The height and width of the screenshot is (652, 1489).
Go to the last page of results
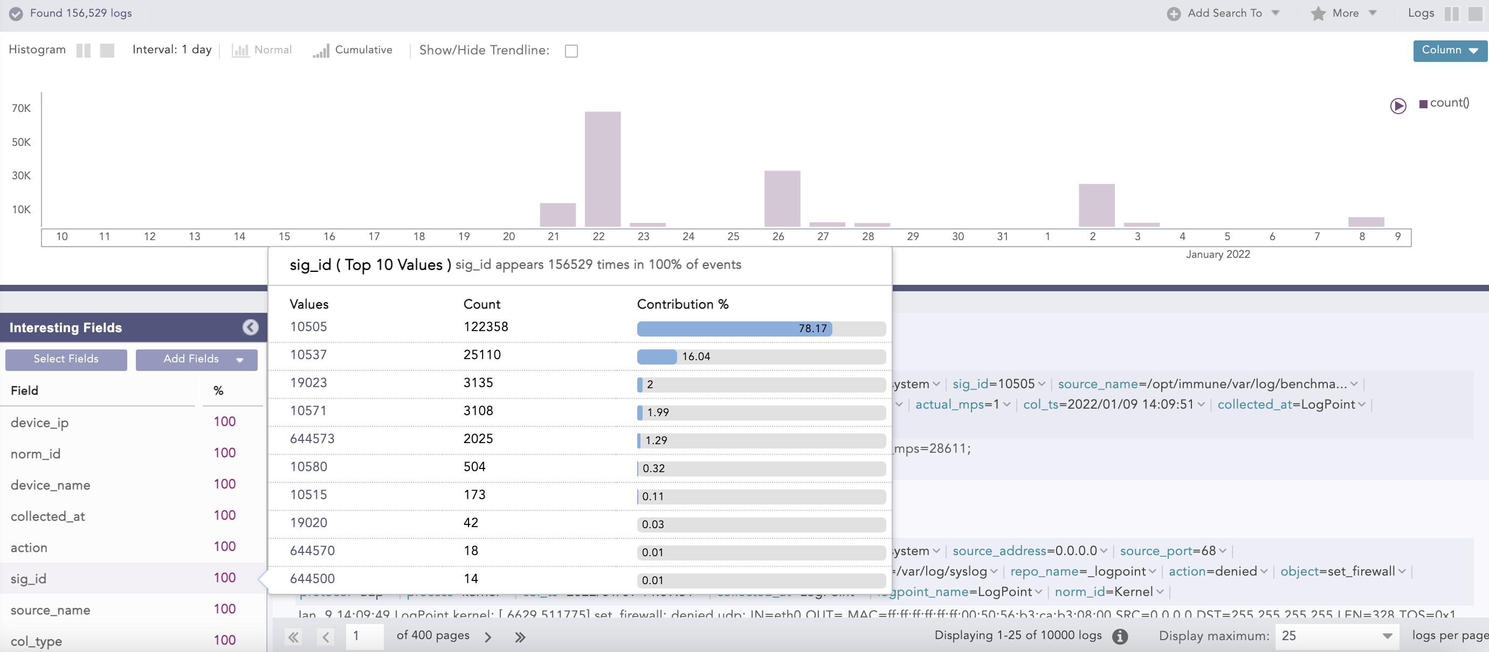[x=520, y=636]
